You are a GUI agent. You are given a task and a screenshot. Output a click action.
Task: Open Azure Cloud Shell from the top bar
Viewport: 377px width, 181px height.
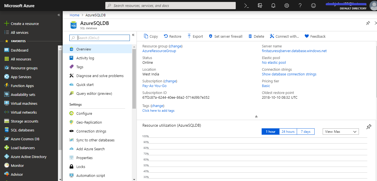(246, 6)
